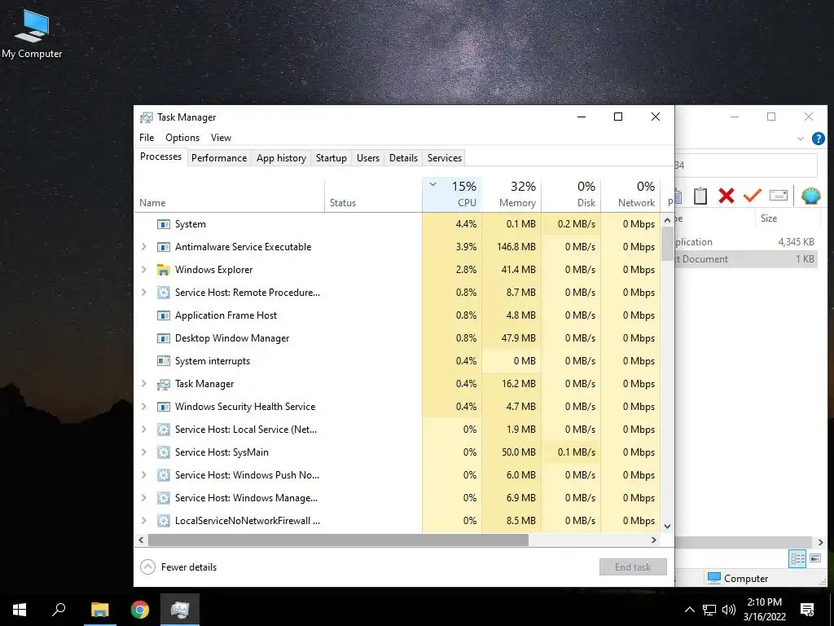Sort processes by Network column header

631,194
